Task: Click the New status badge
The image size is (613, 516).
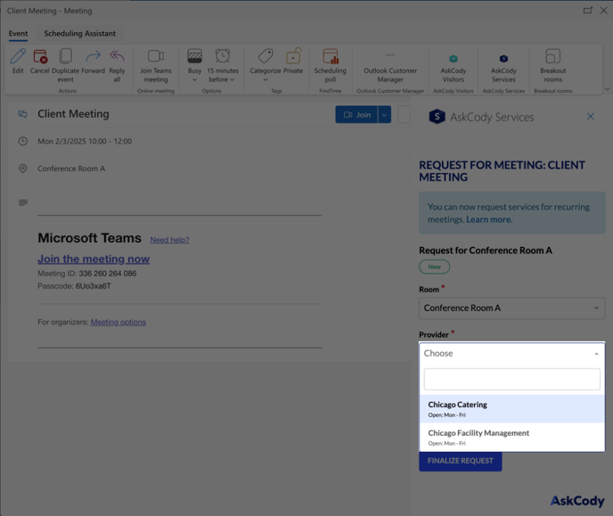Action: 434,266
